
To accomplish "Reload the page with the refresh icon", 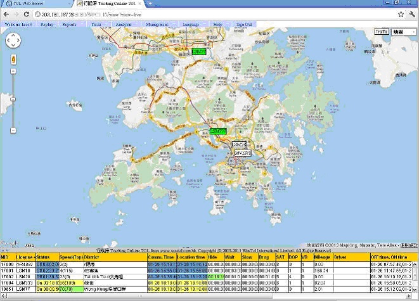I will [26, 14].
